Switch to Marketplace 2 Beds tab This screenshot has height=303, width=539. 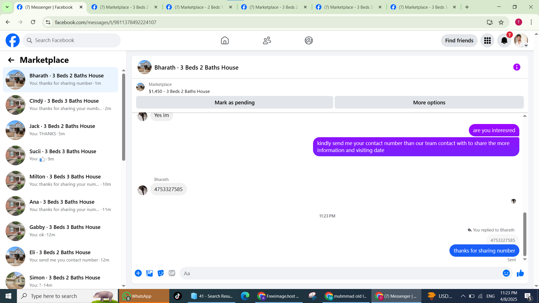click(198, 7)
